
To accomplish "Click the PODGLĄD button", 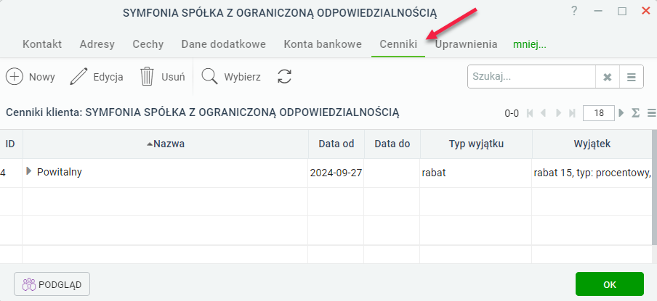I will click(52, 284).
